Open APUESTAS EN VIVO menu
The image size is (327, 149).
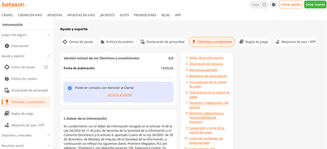click(x=81, y=15)
